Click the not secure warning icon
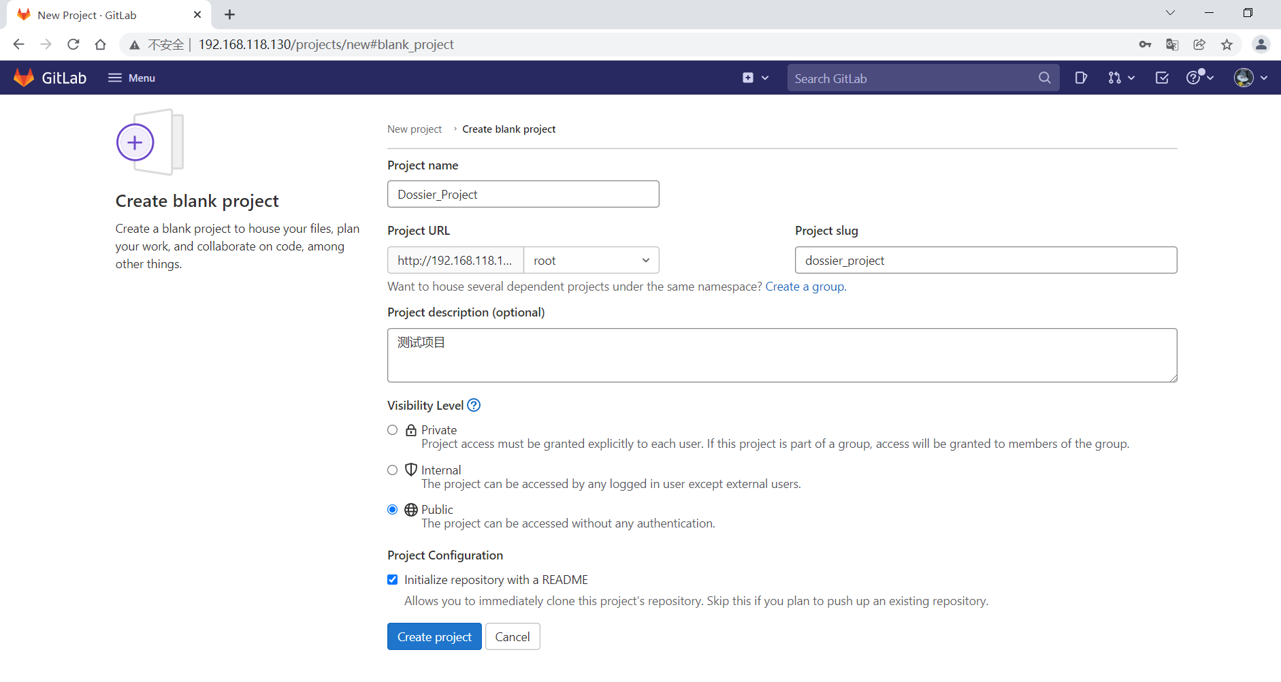 (135, 45)
